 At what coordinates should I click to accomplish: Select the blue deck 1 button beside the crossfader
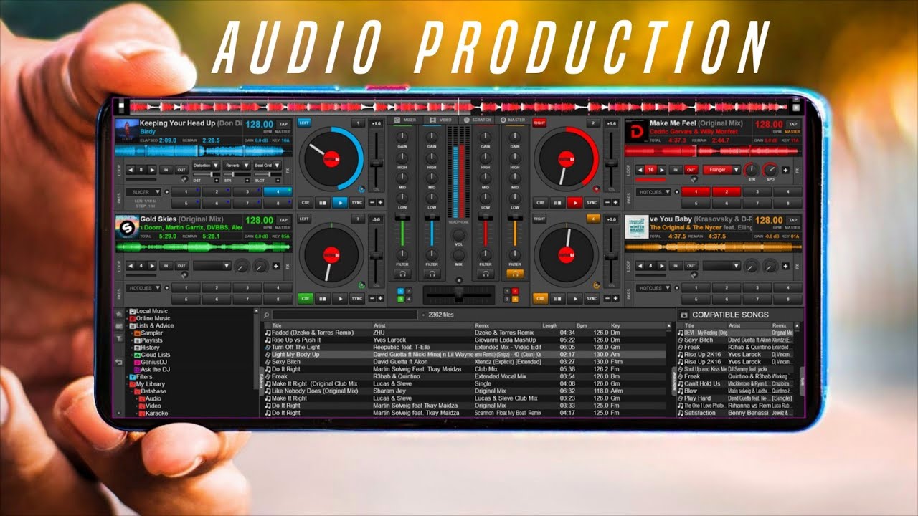[x=400, y=291]
